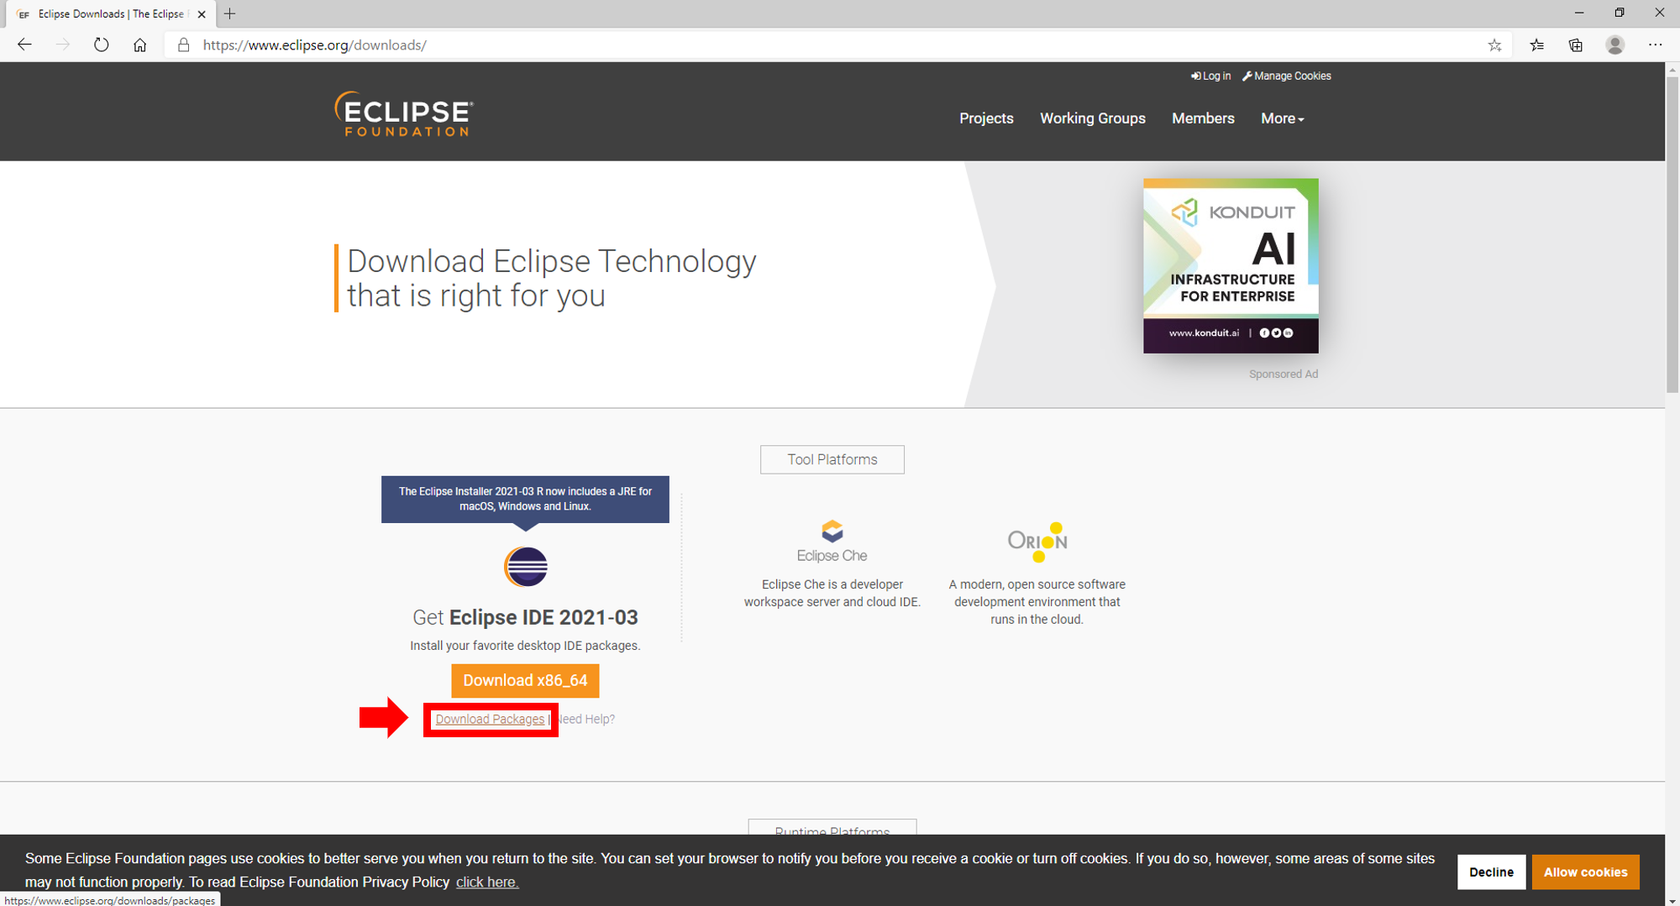
Task: Click the 'Get Eclipse IDE 2021-03' heading
Action: 525,617
